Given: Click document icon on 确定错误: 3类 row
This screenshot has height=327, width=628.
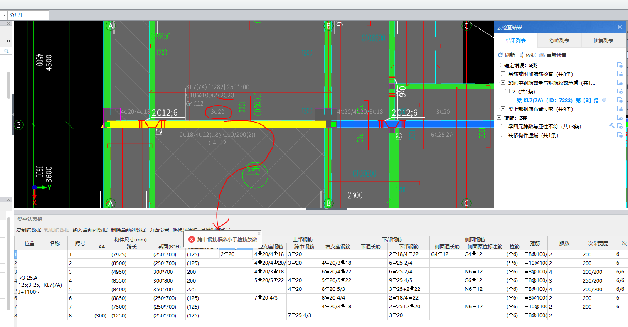Looking at the screenshot, I should click(620, 65).
